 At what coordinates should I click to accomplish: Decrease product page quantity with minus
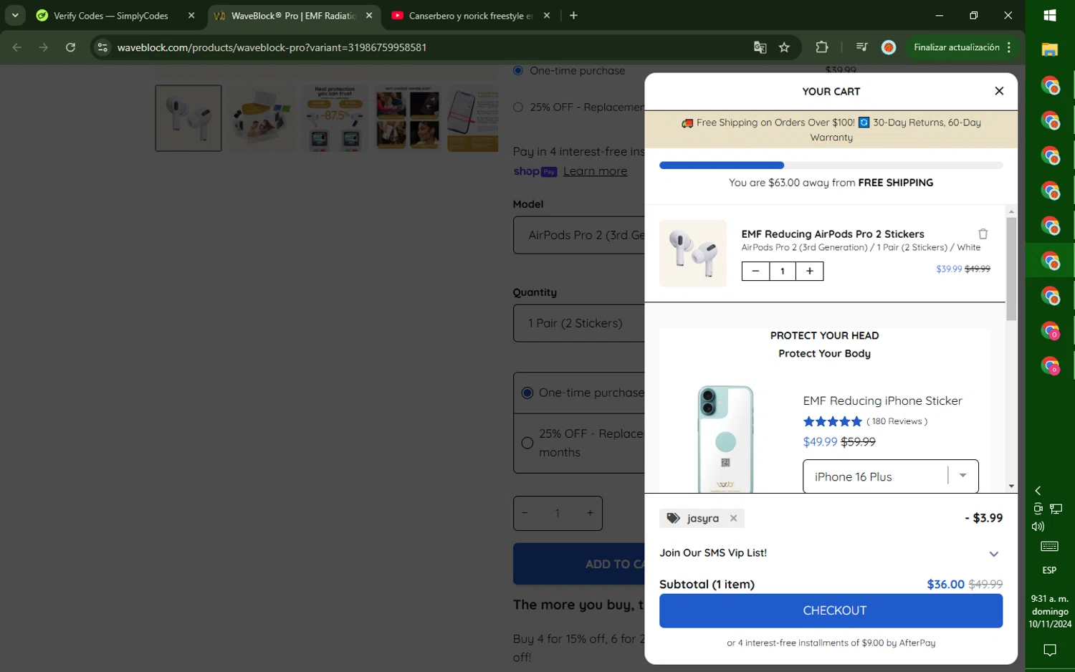point(525,513)
